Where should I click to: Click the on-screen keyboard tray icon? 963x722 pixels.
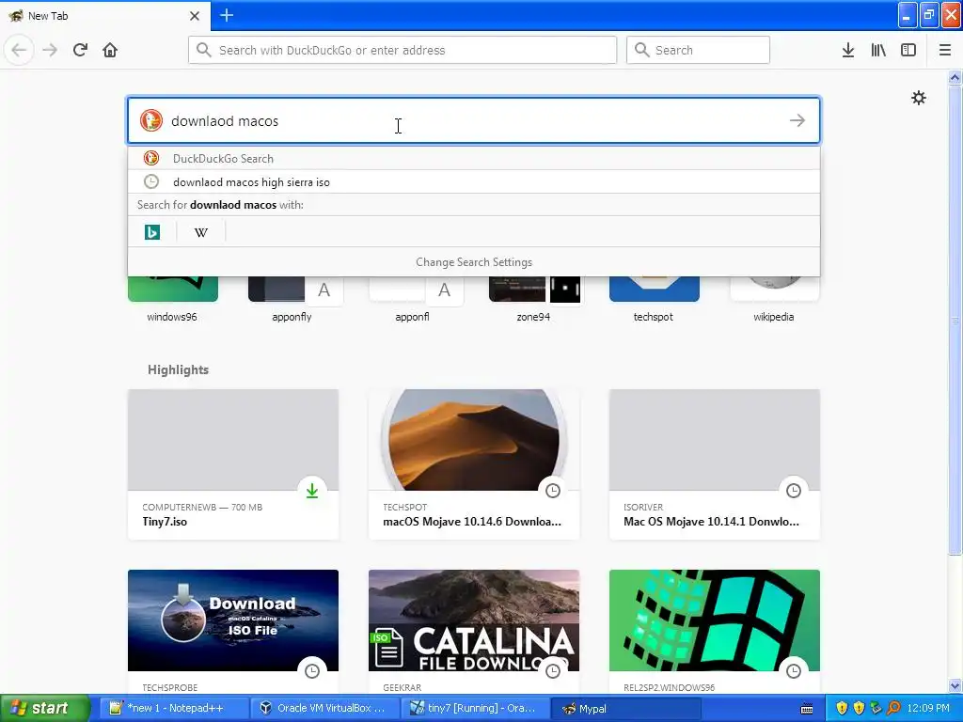tap(807, 709)
